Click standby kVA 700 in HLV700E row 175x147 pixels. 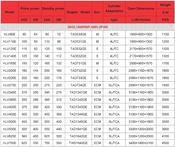tap(47, 143)
